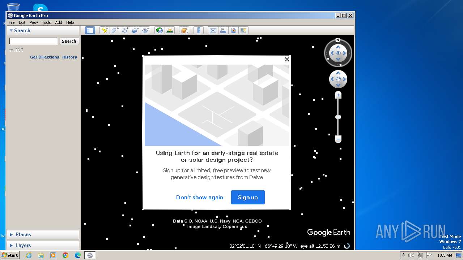Email the current view envelope icon
Image resolution: width=463 pixels, height=260 pixels.
pyautogui.click(x=213, y=30)
